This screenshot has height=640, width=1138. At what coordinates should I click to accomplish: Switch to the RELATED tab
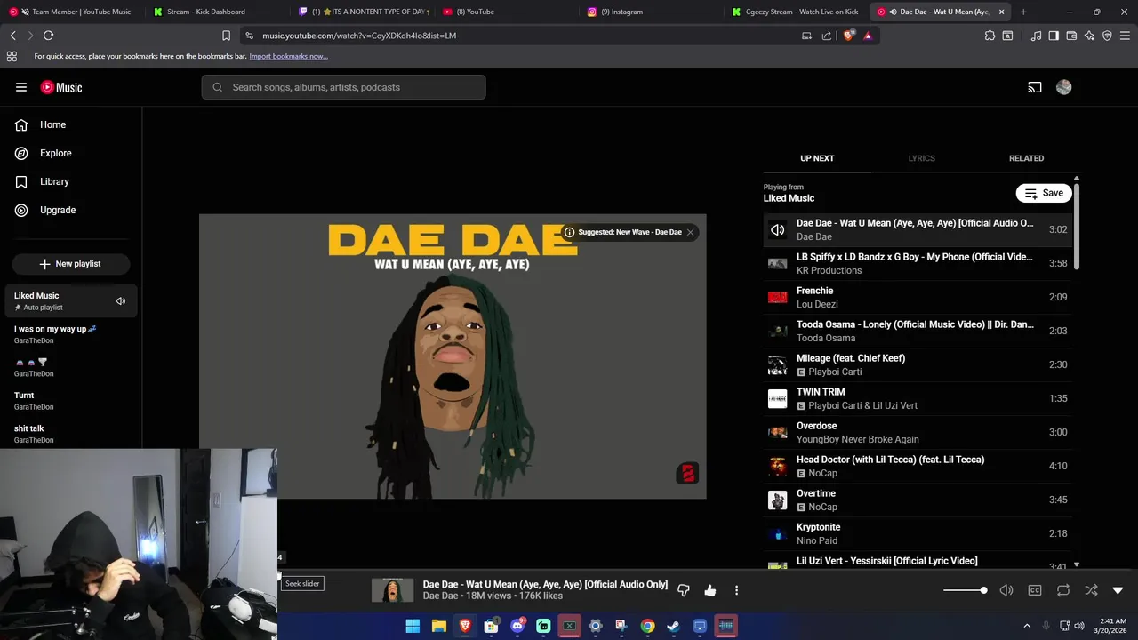click(x=1026, y=158)
